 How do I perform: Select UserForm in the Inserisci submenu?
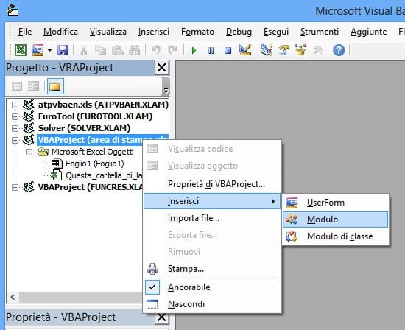click(336, 203)
